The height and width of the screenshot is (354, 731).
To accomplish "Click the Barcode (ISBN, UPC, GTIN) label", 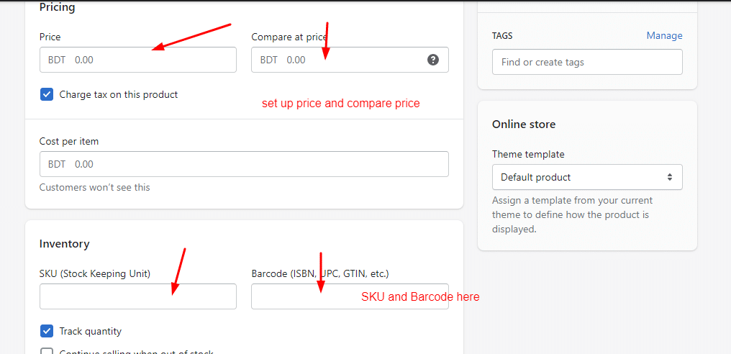I will (319, 274).
